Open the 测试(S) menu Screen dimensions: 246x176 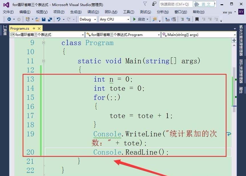(x=145, y=12)
